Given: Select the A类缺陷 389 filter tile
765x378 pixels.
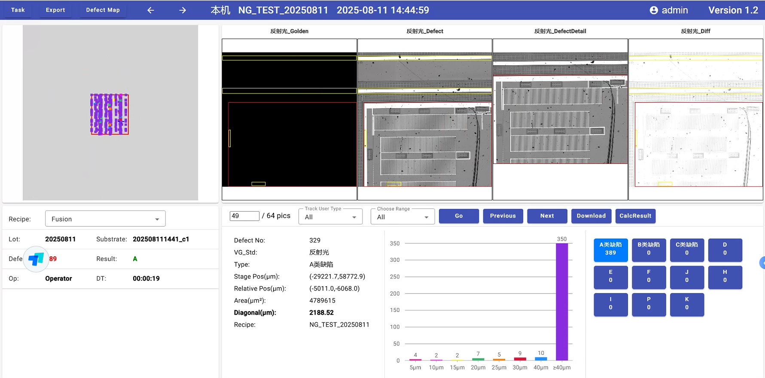Looking at the screenshot, I should (x=610, y=249).
